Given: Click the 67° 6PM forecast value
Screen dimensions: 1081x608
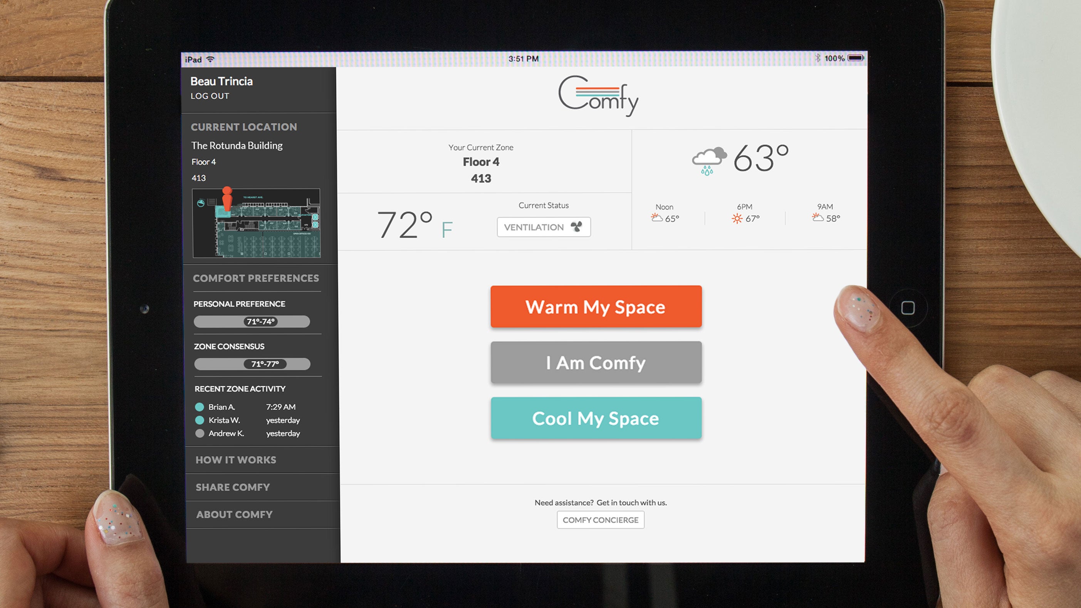Looking at the screenshot, I should [x=752, y=218].
